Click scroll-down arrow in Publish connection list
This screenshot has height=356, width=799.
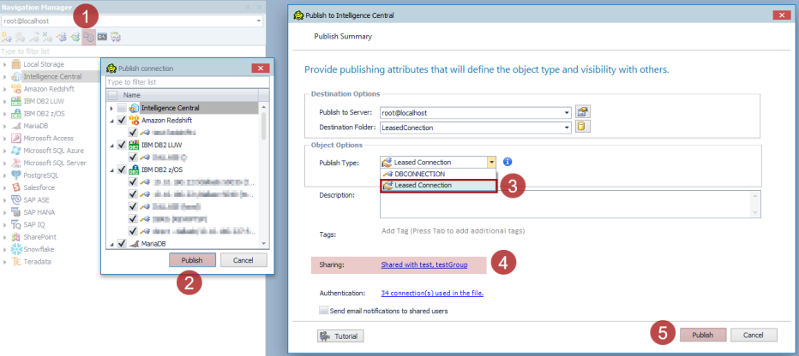click(263, 244)
